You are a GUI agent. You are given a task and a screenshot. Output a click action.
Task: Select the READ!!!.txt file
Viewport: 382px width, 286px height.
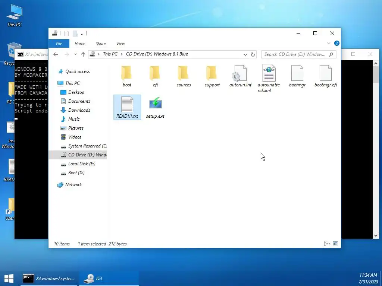pyautogui.click(x=127, y=107)
